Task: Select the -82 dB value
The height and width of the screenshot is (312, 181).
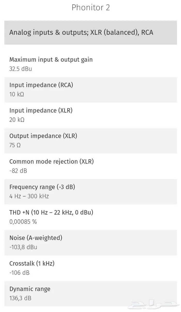Action: point(18,171)
